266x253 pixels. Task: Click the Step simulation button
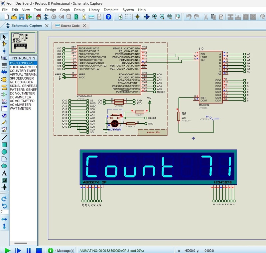pos(18,250)
